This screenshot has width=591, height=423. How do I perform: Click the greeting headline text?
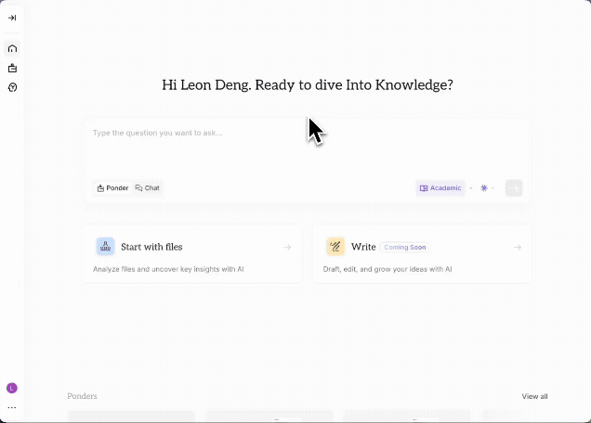[x=308, y=85]
